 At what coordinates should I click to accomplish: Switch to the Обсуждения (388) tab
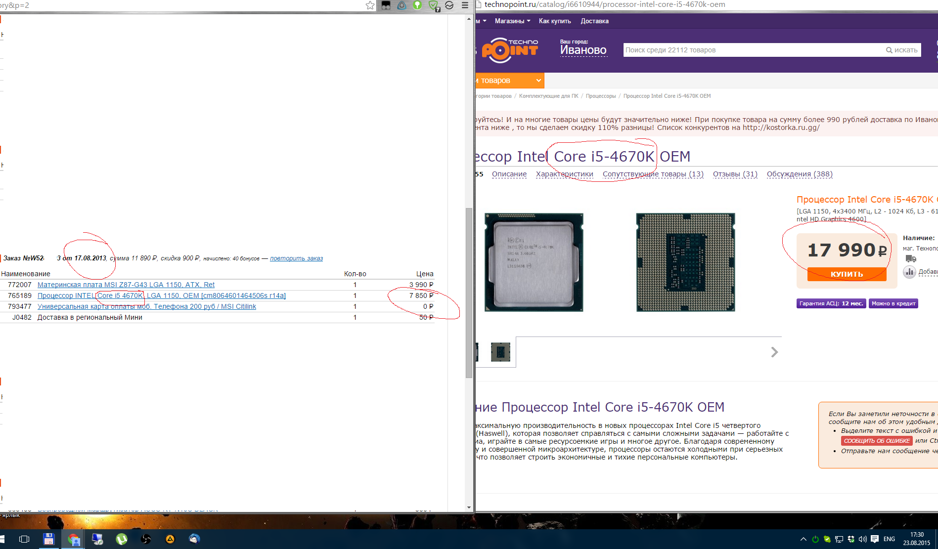click(800, 174)
